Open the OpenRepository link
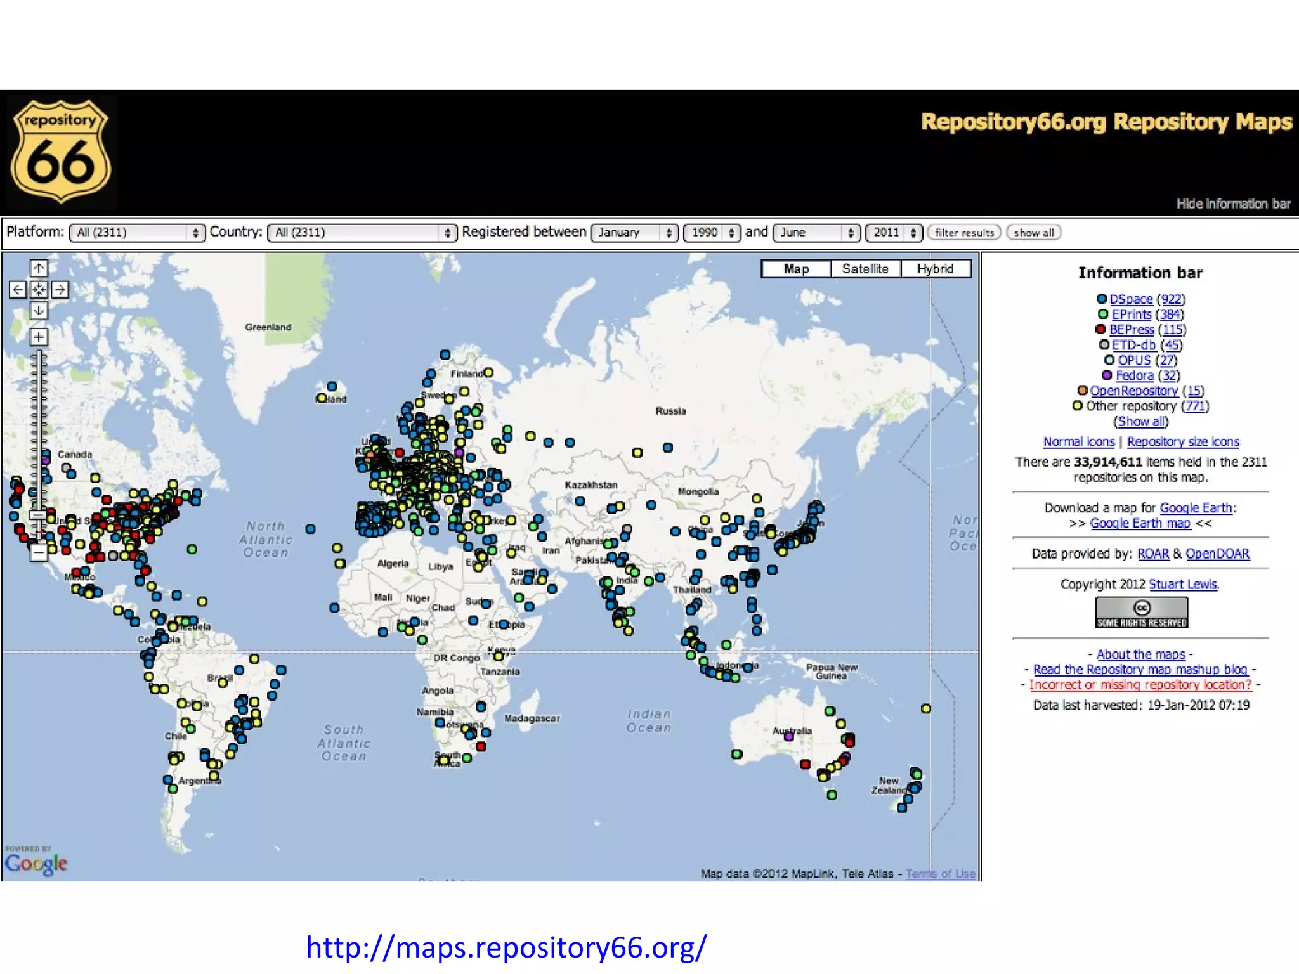 click(x=1134, y=391)
